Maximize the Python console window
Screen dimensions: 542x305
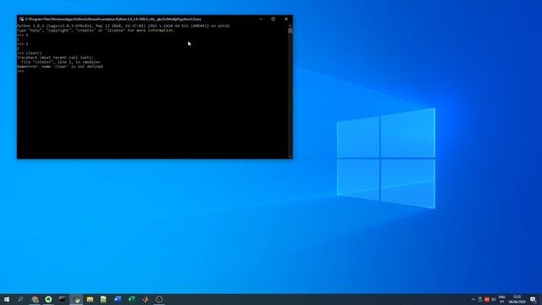point(274,19)
